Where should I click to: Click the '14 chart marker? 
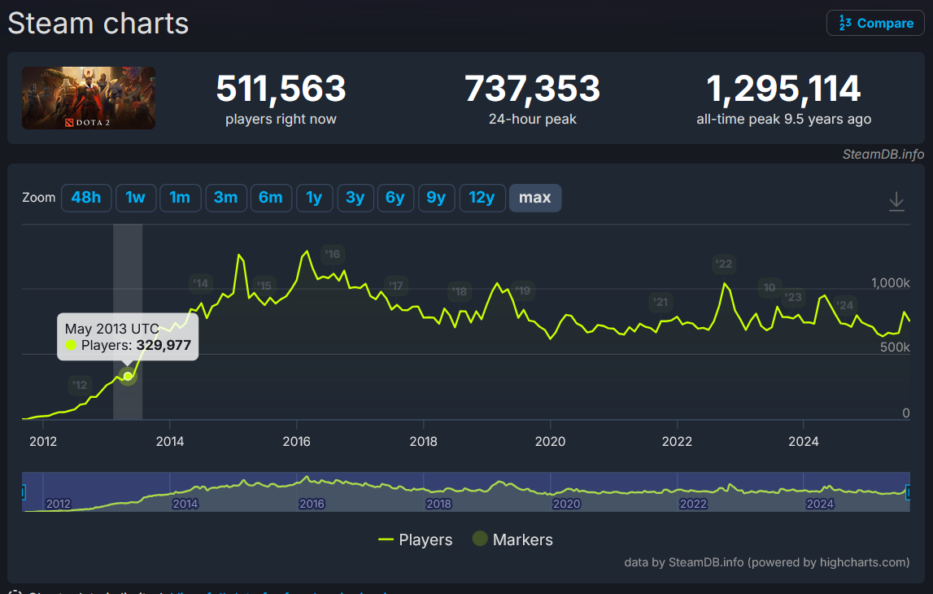(x=201, y=283)
